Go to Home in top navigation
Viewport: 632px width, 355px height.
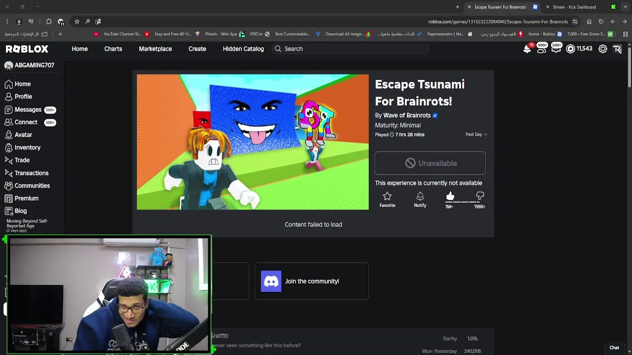pos(79,49)
